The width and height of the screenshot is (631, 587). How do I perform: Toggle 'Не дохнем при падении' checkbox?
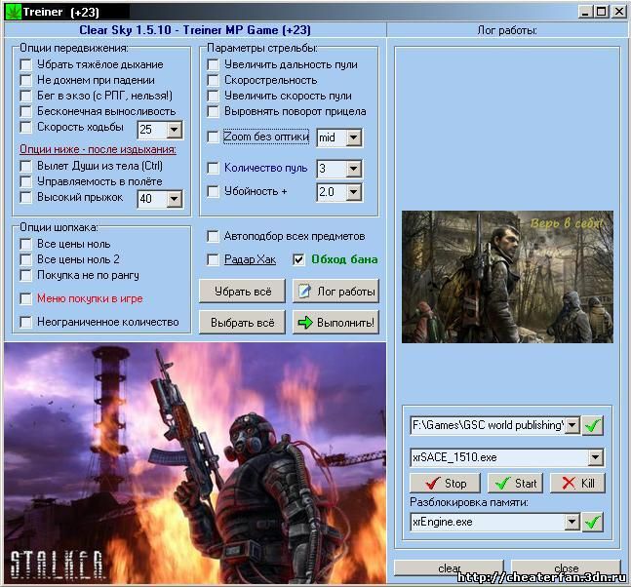coord(25,80)
